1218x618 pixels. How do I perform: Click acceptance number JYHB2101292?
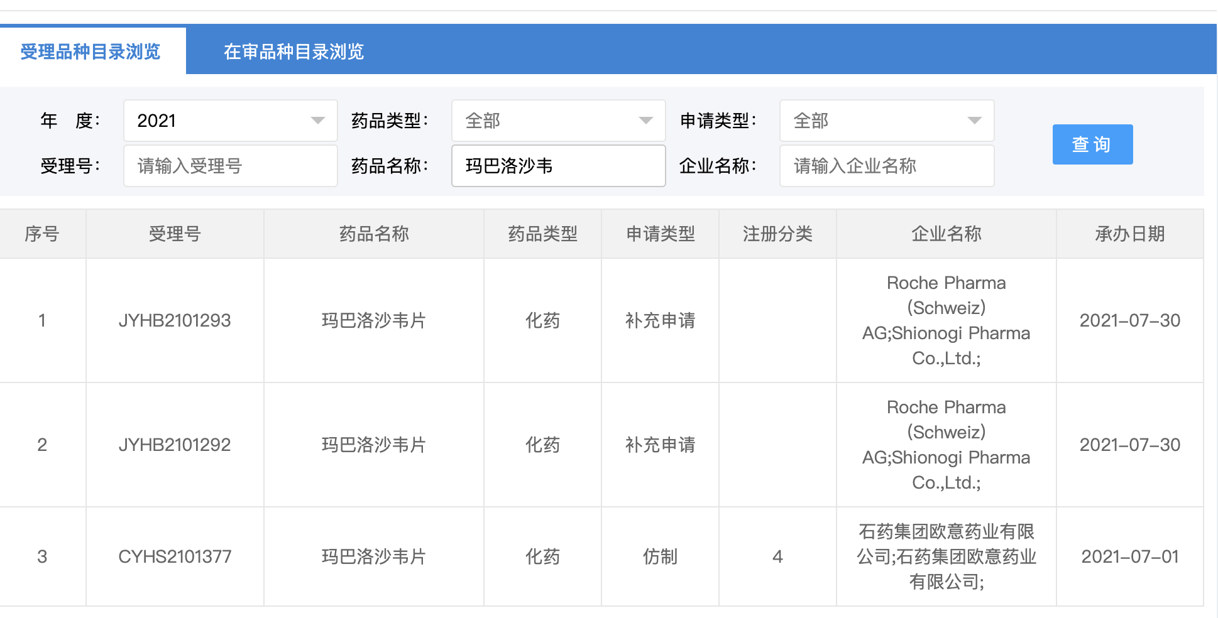point(175,445)
